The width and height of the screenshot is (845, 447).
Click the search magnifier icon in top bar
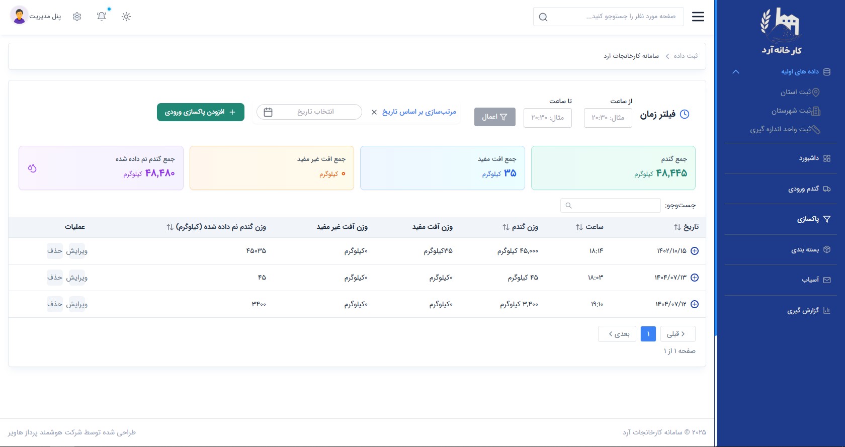[543, 17]
